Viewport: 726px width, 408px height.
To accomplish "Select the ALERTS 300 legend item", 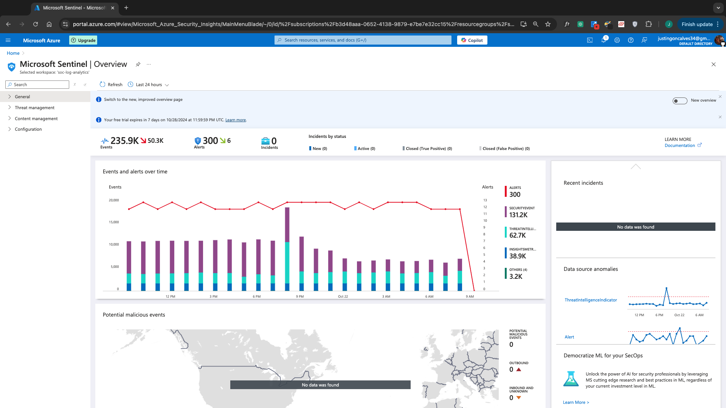I will click(x=513, y=192).
